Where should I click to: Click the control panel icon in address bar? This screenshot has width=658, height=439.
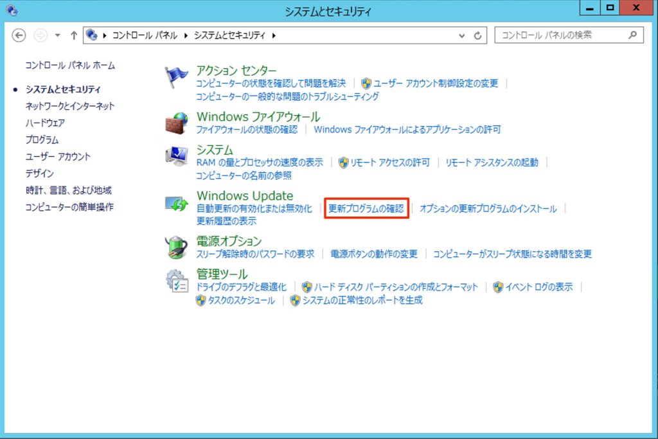pyautogui.click(x=91, y=35)
